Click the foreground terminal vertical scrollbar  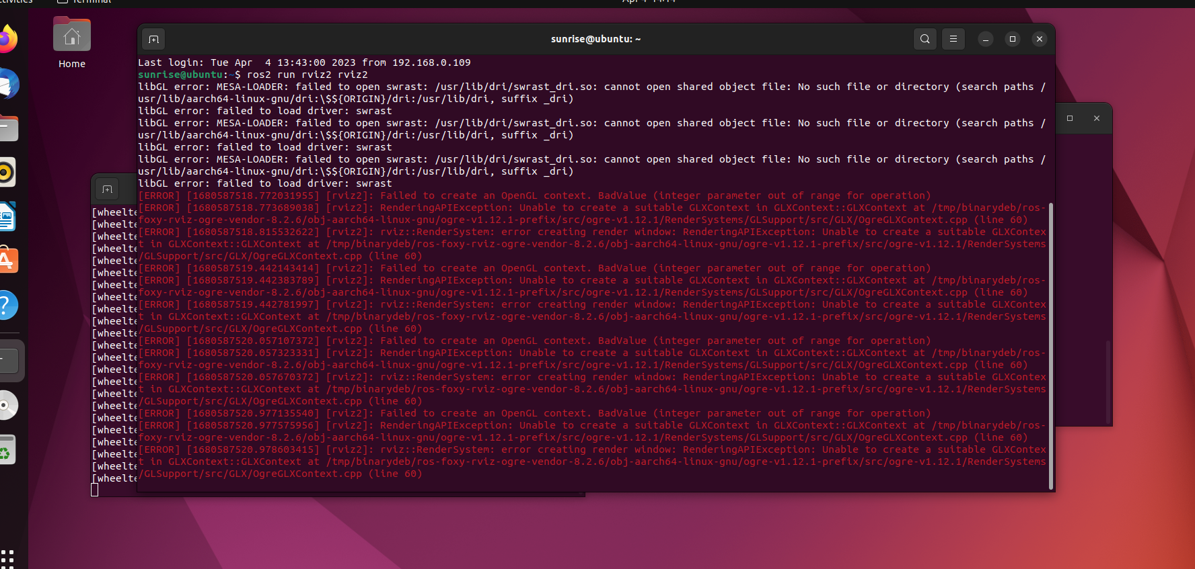[1050, 346]
